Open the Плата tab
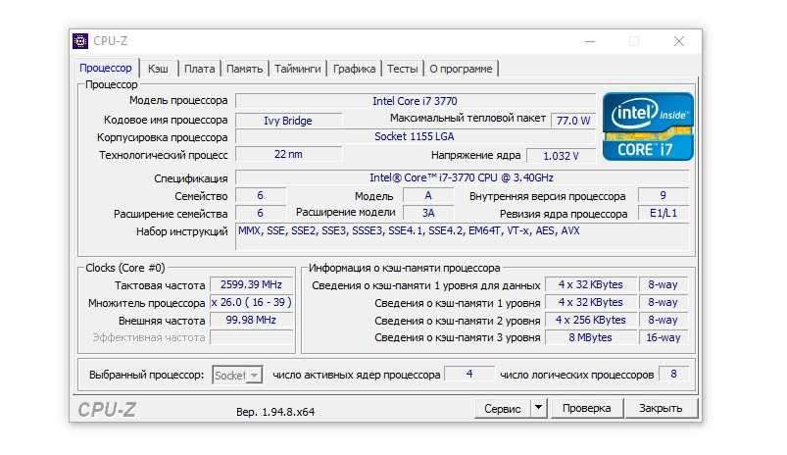Screen dimensions: 787x455 [199, 69]
